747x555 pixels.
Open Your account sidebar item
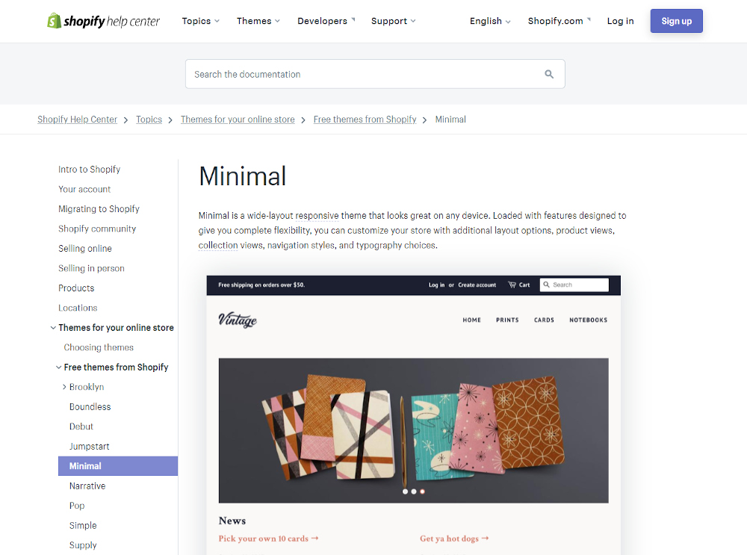point(84,189)
